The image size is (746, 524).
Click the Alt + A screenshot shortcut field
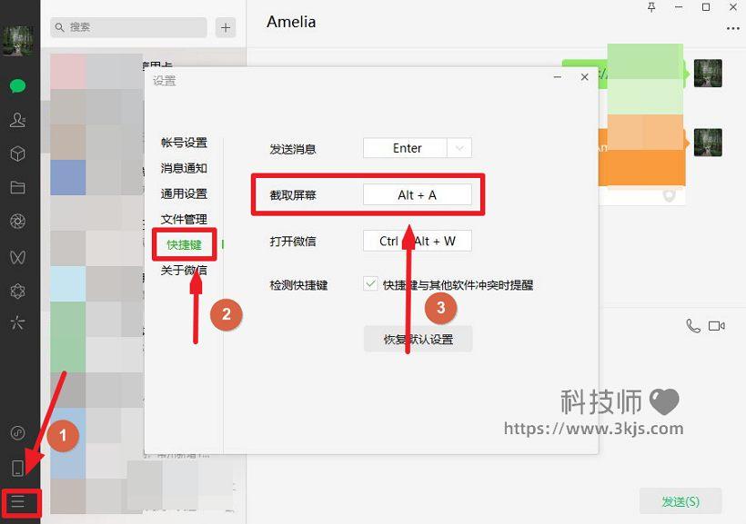tap(418, 194)
